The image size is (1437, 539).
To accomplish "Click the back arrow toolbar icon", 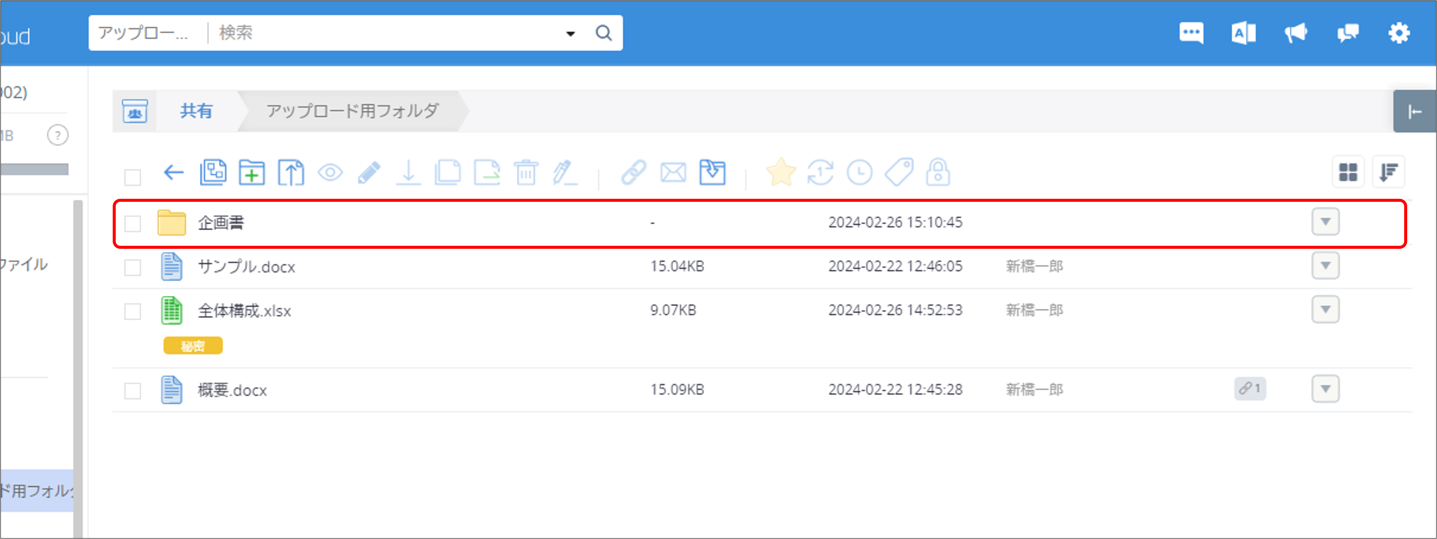I will coord(174,172).
